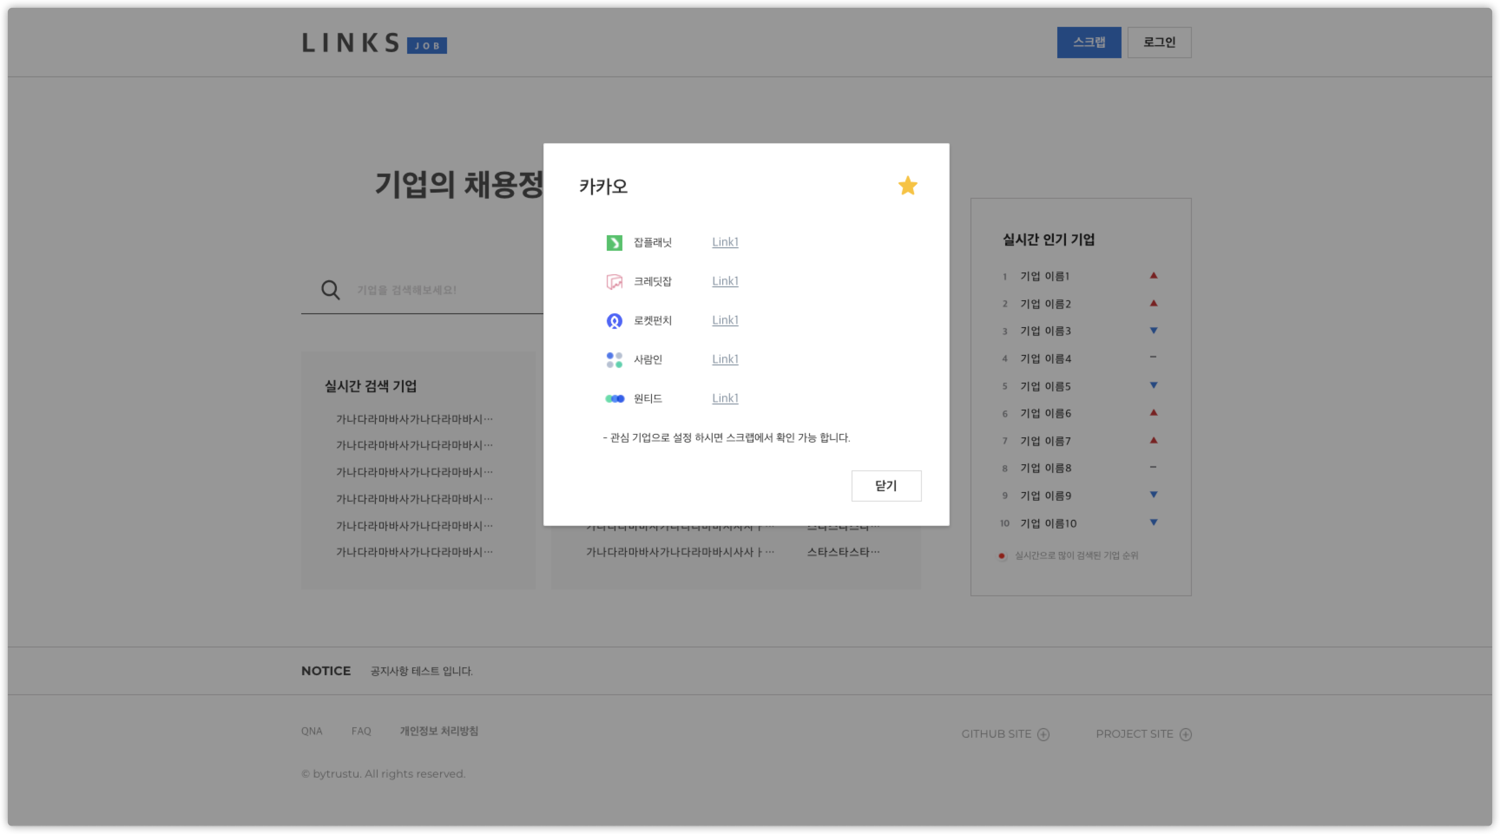Select 기업 이름9 in popular list
The height and width of the screenshot is (834, 1500).
1045,496
